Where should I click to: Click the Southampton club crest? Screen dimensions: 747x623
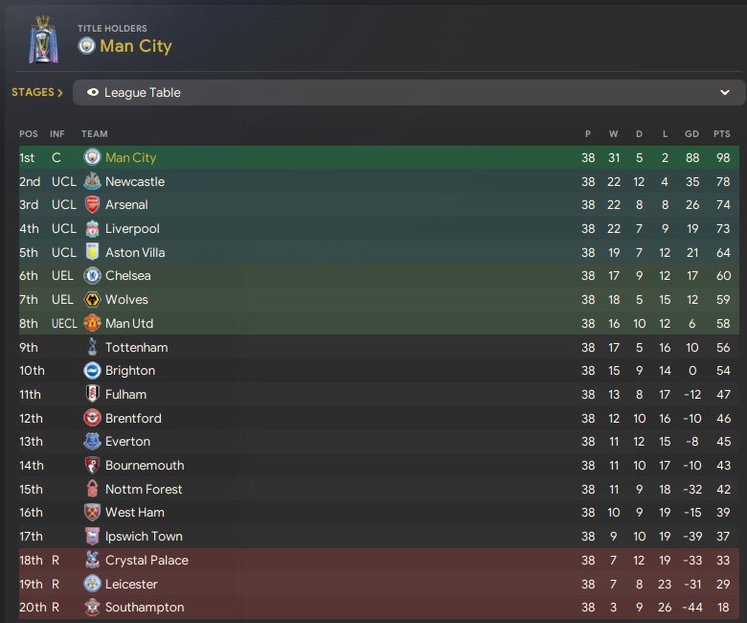pos(92,607)
